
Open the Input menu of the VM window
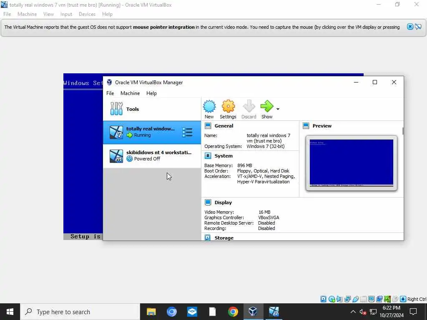[x=66, y=14]
